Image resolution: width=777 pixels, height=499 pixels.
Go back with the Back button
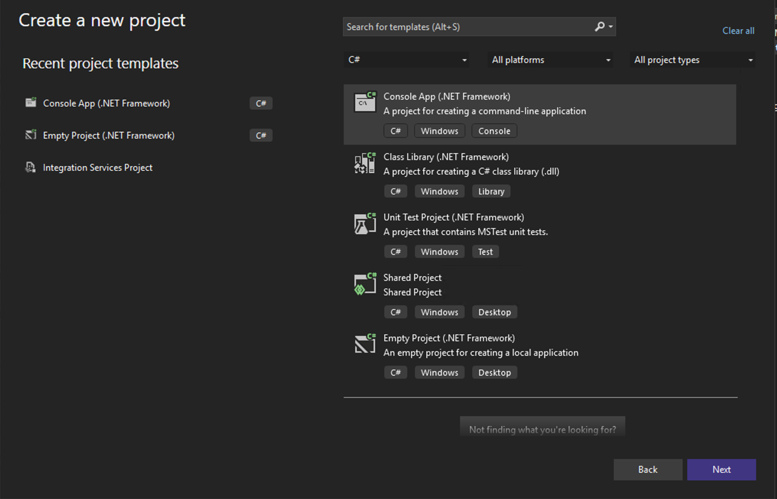click(x=648, y=469)
